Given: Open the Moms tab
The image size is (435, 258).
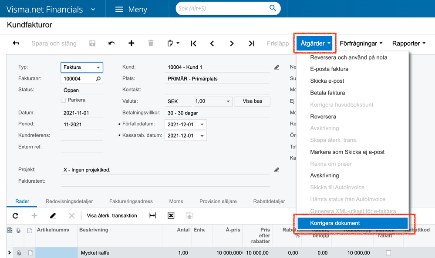Looking at the screenshot, I should 176,201.
